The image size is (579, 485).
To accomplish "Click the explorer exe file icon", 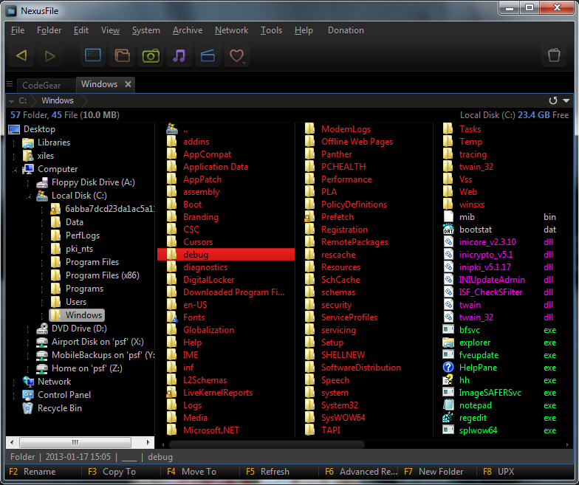I will pyautogui.click(x=448, y=343).
